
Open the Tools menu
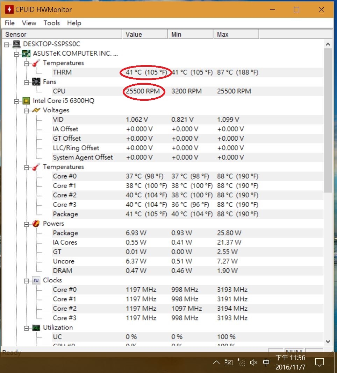tap(52, 23)
